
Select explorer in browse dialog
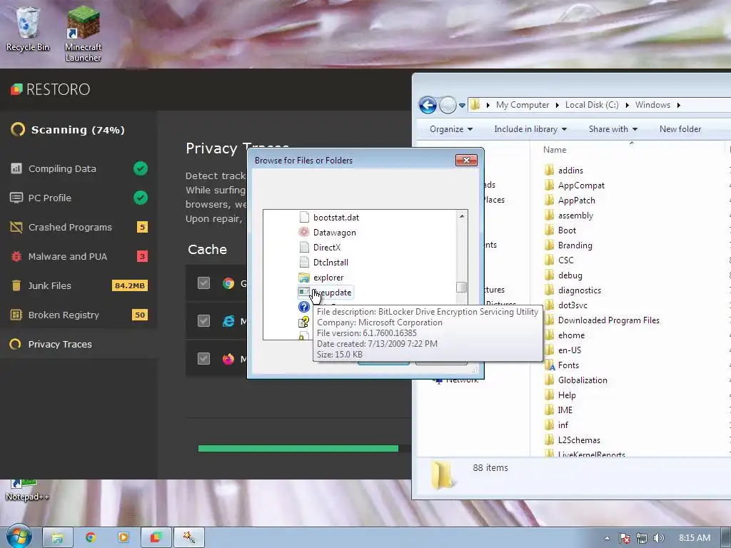pos(321,278)
